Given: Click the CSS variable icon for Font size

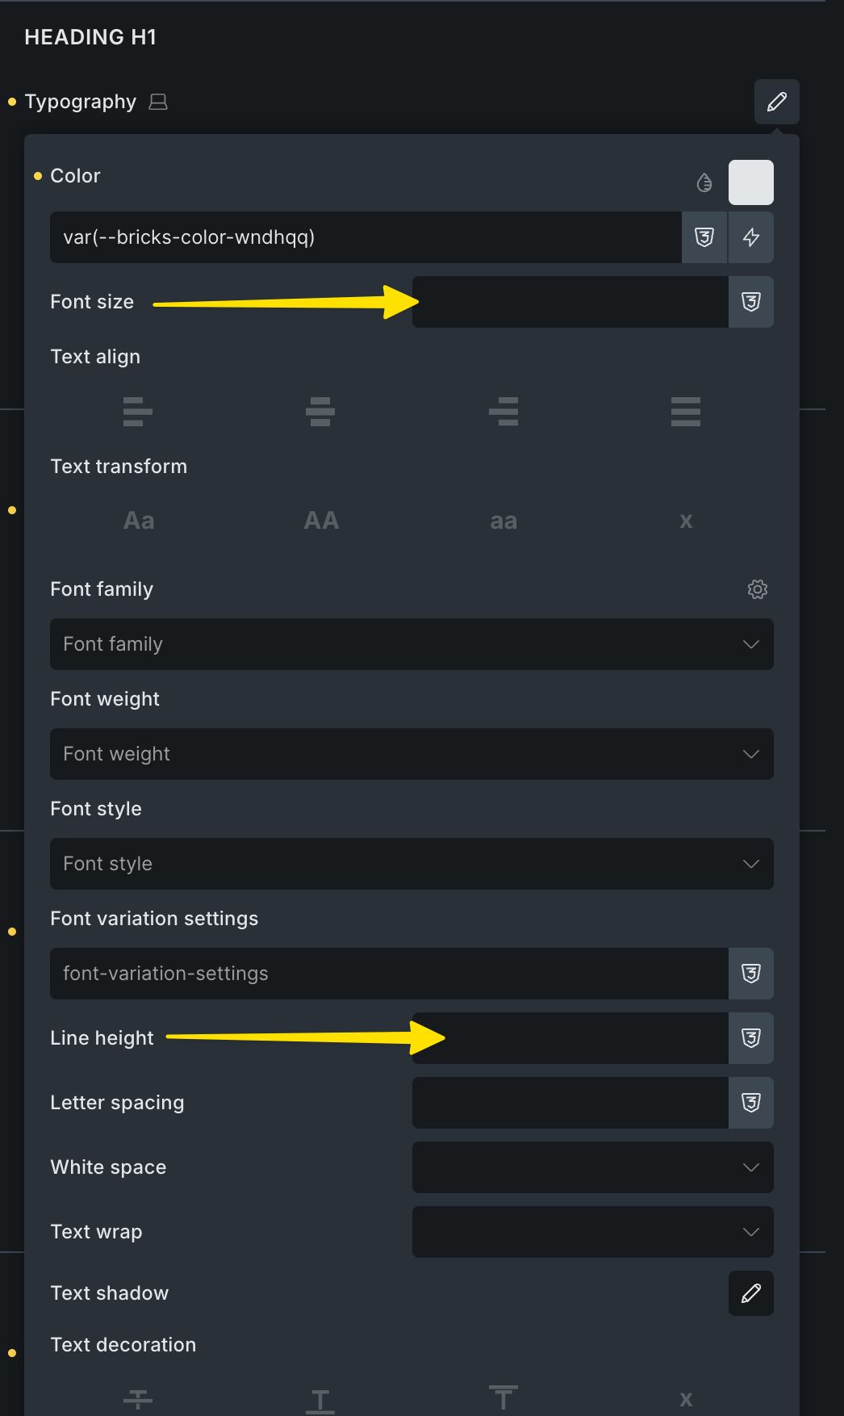Looking at the screenshot, I should [x=751, y=302].
